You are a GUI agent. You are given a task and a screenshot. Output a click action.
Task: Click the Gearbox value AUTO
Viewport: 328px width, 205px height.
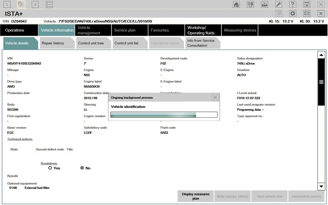[241, 75]
